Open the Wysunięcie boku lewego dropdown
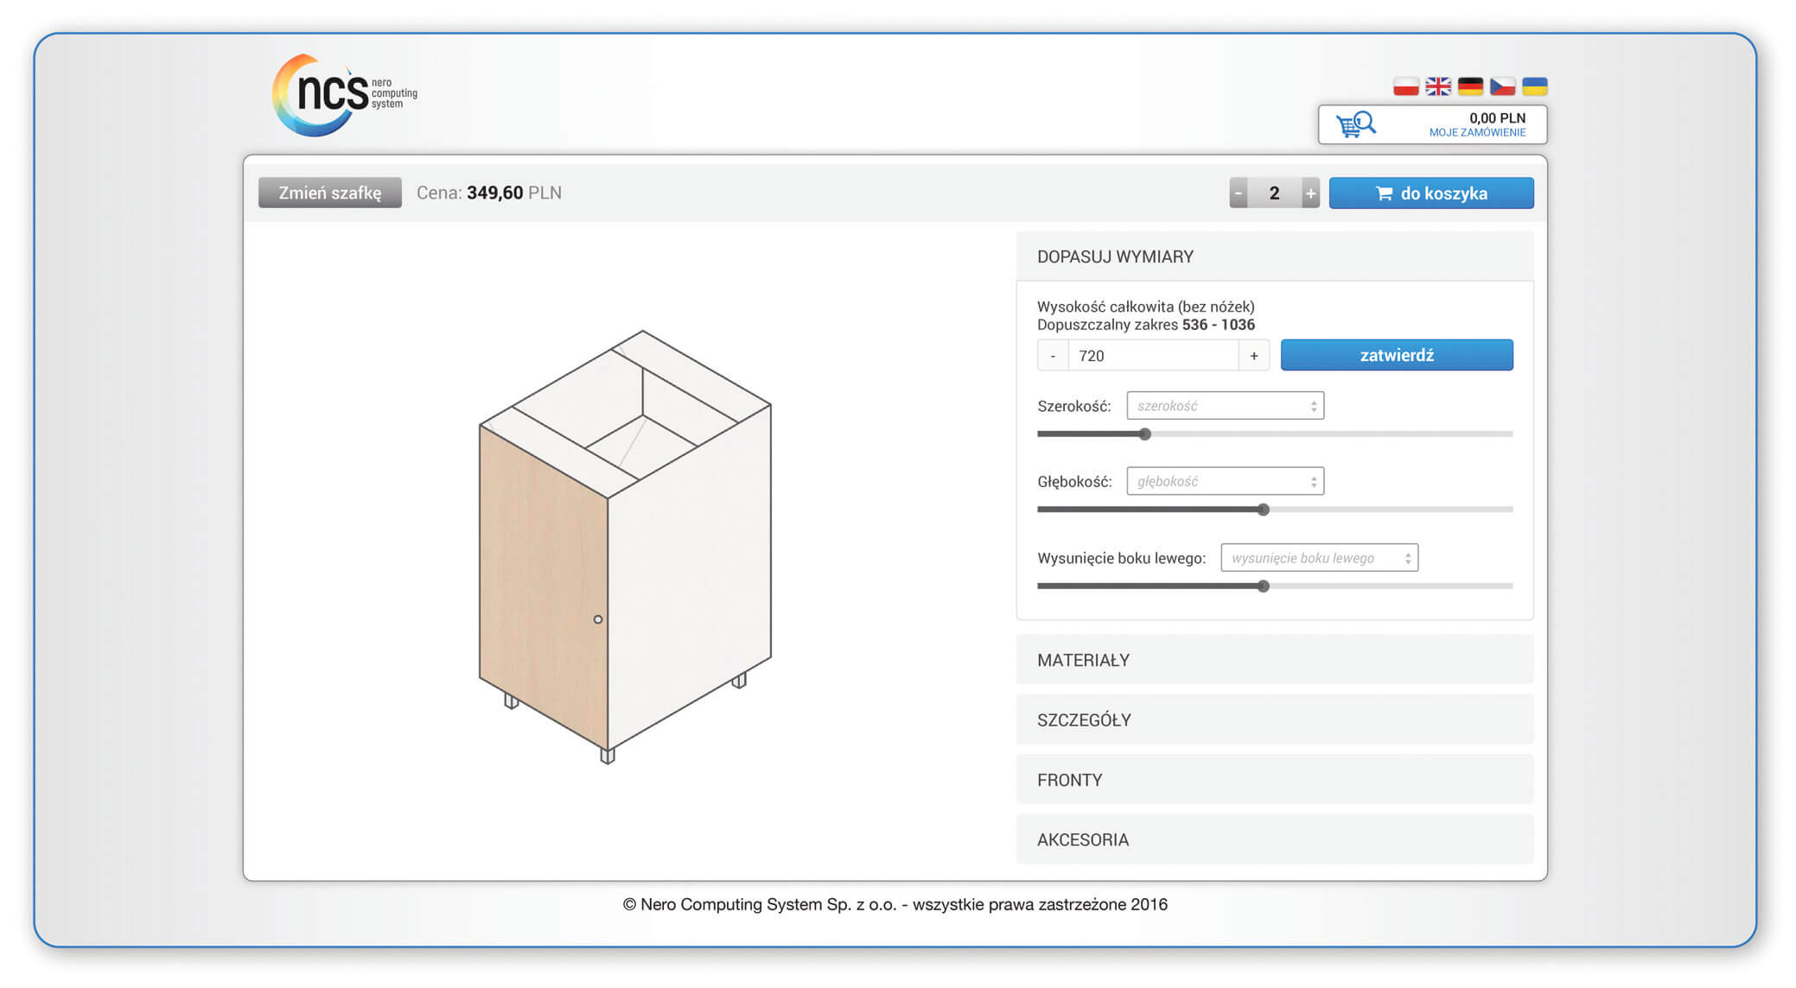The image size is (1796, 988). point(1319,558)
